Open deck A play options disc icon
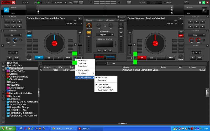The image size is (210, 131). 75,58
